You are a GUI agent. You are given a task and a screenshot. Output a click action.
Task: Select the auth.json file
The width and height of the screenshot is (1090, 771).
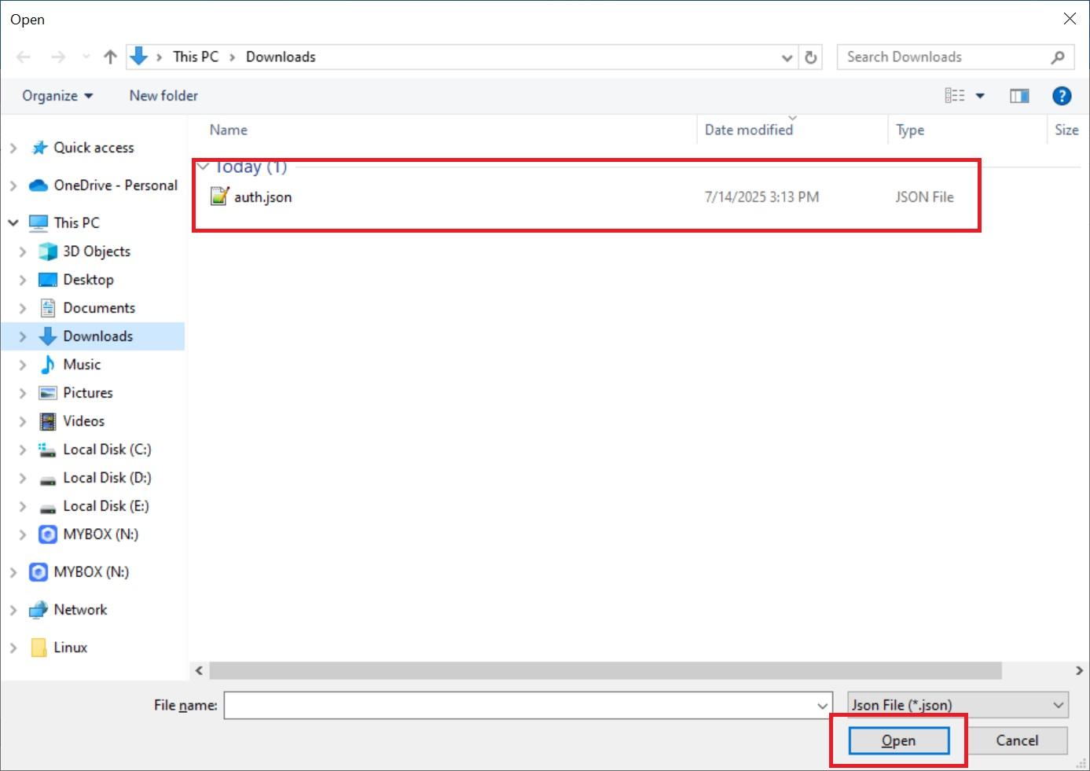(x=262, y=197)
